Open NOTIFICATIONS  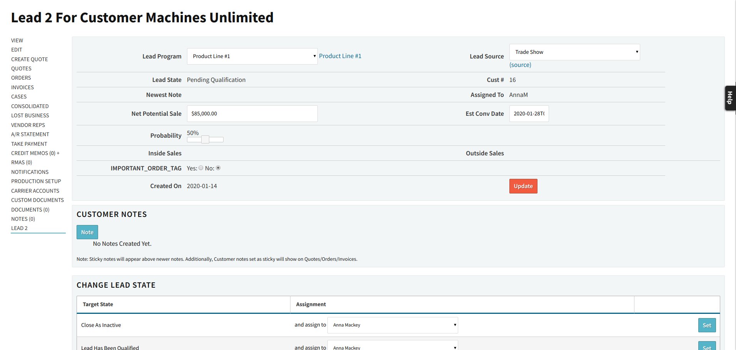30,172
